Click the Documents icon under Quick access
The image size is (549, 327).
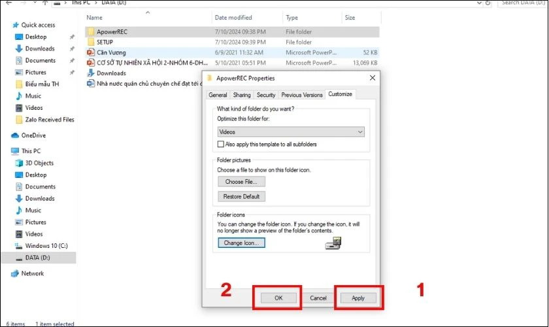(x=19, y=61)
